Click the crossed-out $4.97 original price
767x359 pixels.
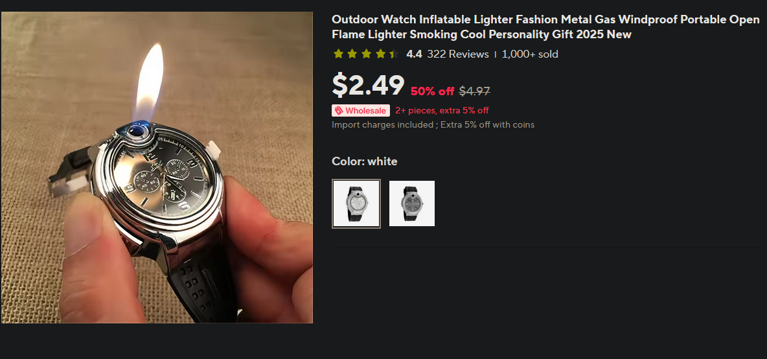pyautogui.click(x=474, y=91)
